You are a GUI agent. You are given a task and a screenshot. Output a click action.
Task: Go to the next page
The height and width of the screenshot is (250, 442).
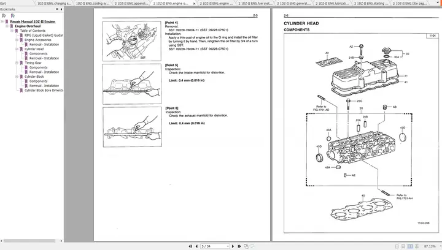233,246
